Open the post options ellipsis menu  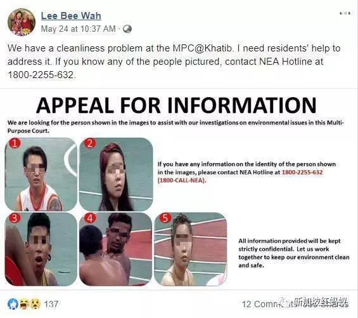pyautogui.click(x=345, y=13)
